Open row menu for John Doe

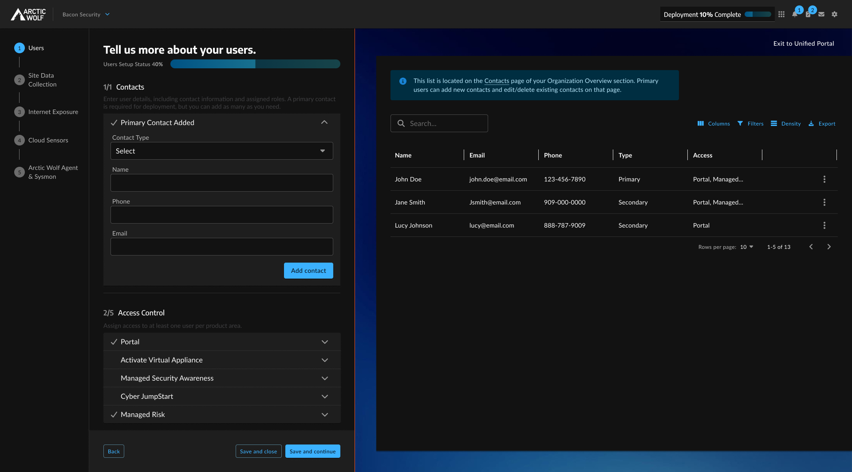point(824,179)
